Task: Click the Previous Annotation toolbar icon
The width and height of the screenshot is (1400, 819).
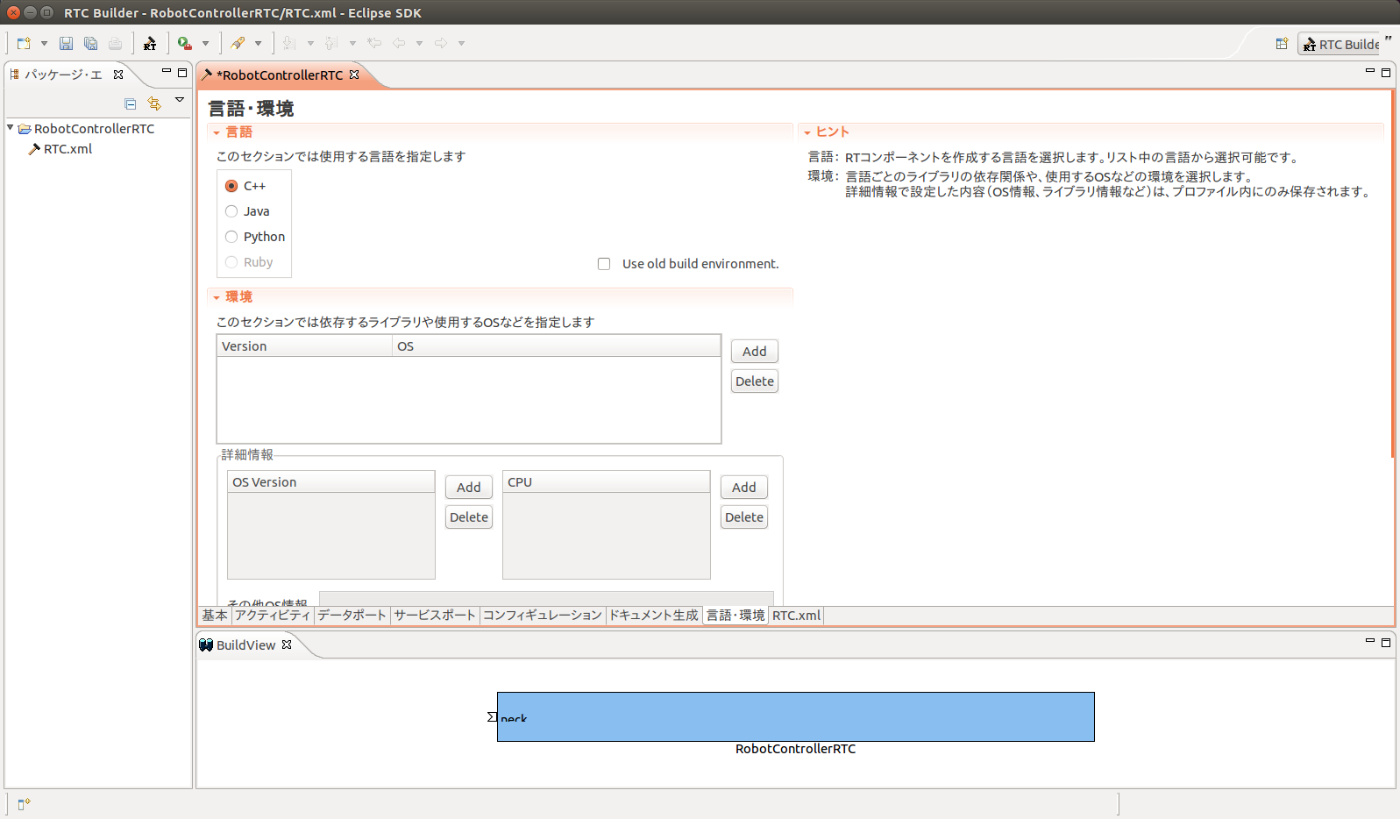Action: [331, 43]
